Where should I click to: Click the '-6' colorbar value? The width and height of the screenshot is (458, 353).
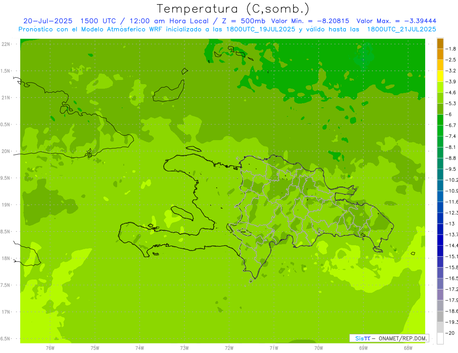[x=449, y=115]
